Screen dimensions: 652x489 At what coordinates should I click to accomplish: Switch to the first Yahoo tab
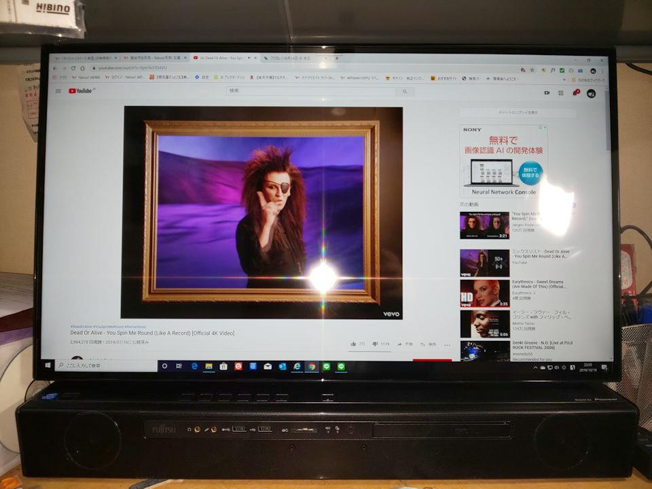85,58
